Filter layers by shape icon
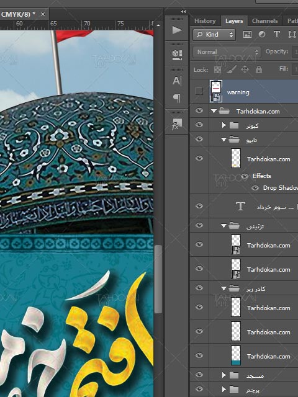This screenshot has width=298, height=397. click(292, 35)
